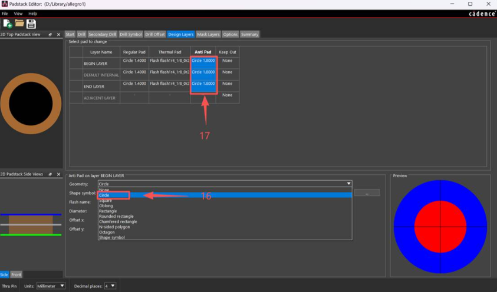
Task: Choose N-sided polygon in Geometry list
Action: coord(225,227)
